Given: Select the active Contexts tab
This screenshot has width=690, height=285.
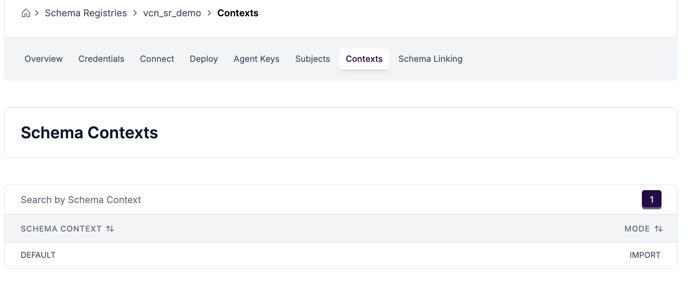Looking at the screenshot, I should click(364, 59).
